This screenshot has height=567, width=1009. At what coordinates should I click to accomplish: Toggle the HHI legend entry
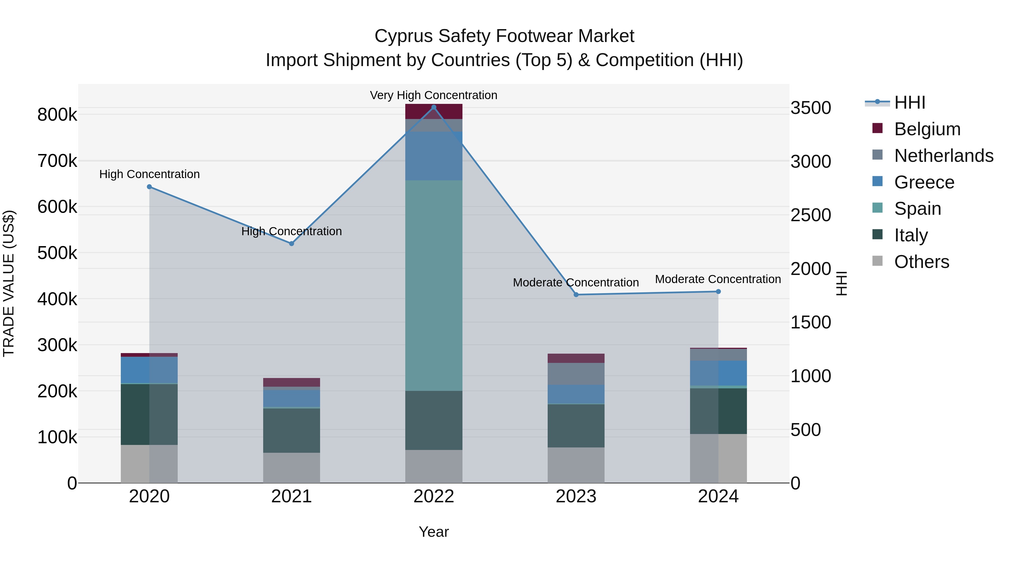895,102
